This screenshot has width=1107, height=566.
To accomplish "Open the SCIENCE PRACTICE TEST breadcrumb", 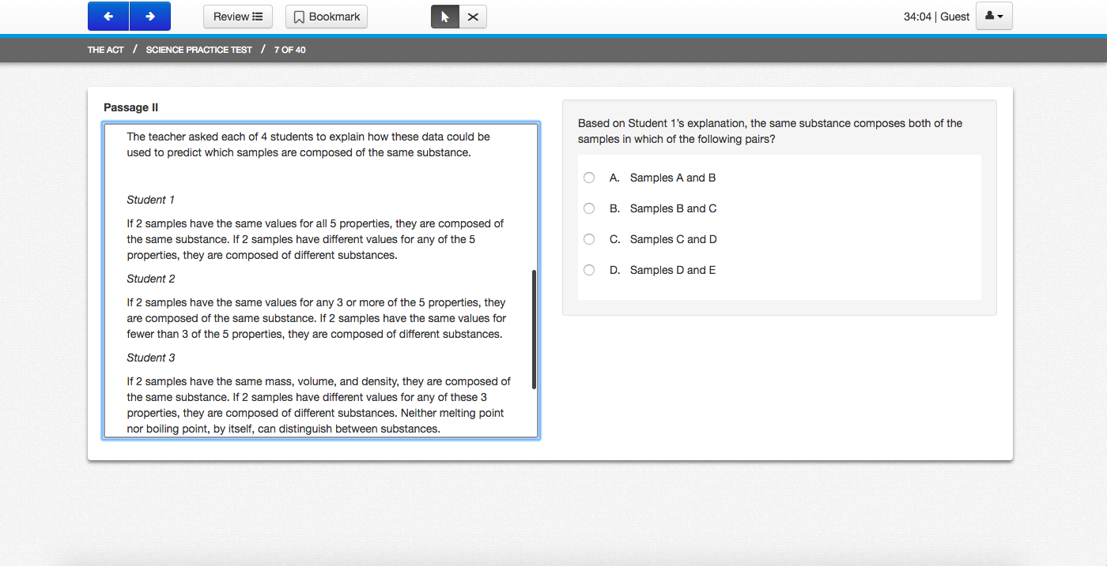I will pyautogui.click(x=198, y=49).
